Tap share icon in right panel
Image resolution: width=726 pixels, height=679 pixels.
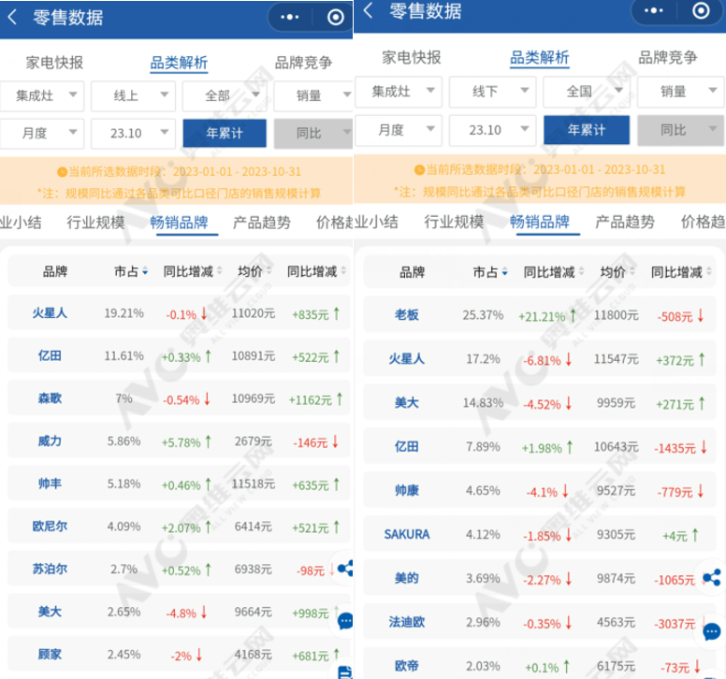click(x=712, y=577)
